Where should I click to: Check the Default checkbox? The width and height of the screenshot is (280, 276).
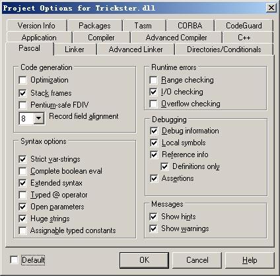point(14,260)
